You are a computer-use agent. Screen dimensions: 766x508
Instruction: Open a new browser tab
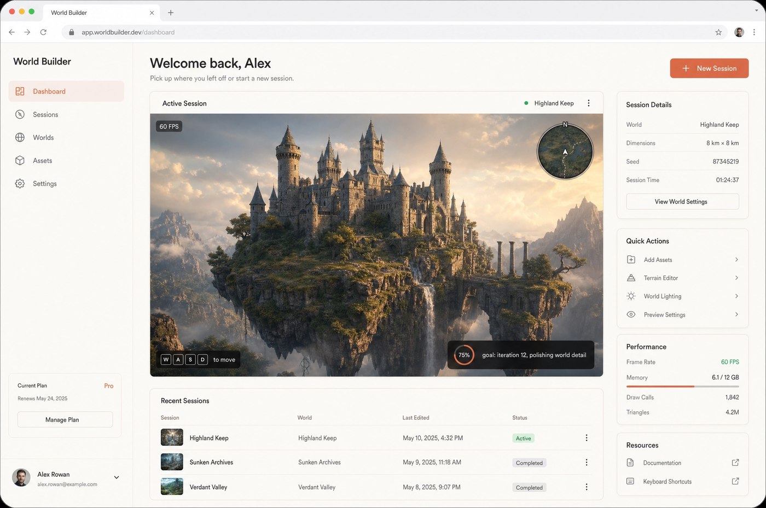click(171, 13)
